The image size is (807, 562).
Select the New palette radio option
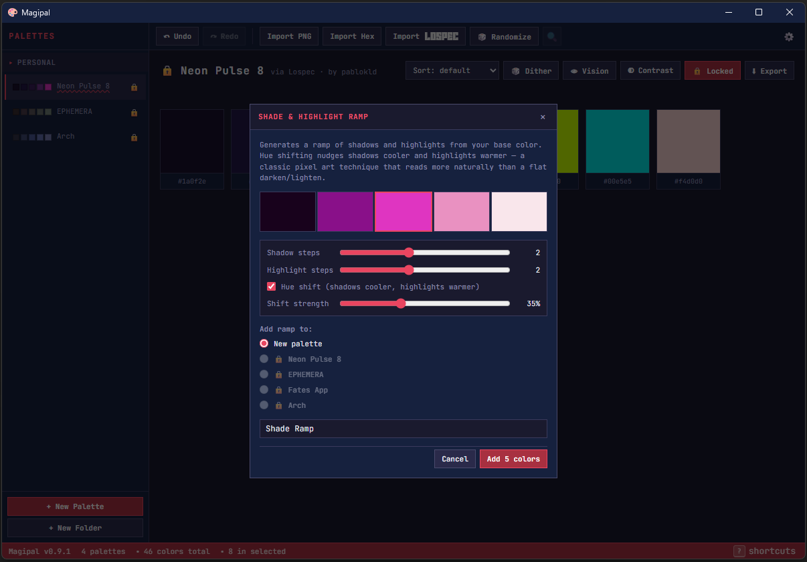(264, 343)
